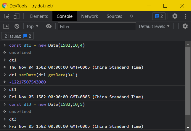191x131 pixels.
Task: Select the undefined result under const dt3
Action: [20, 111]
